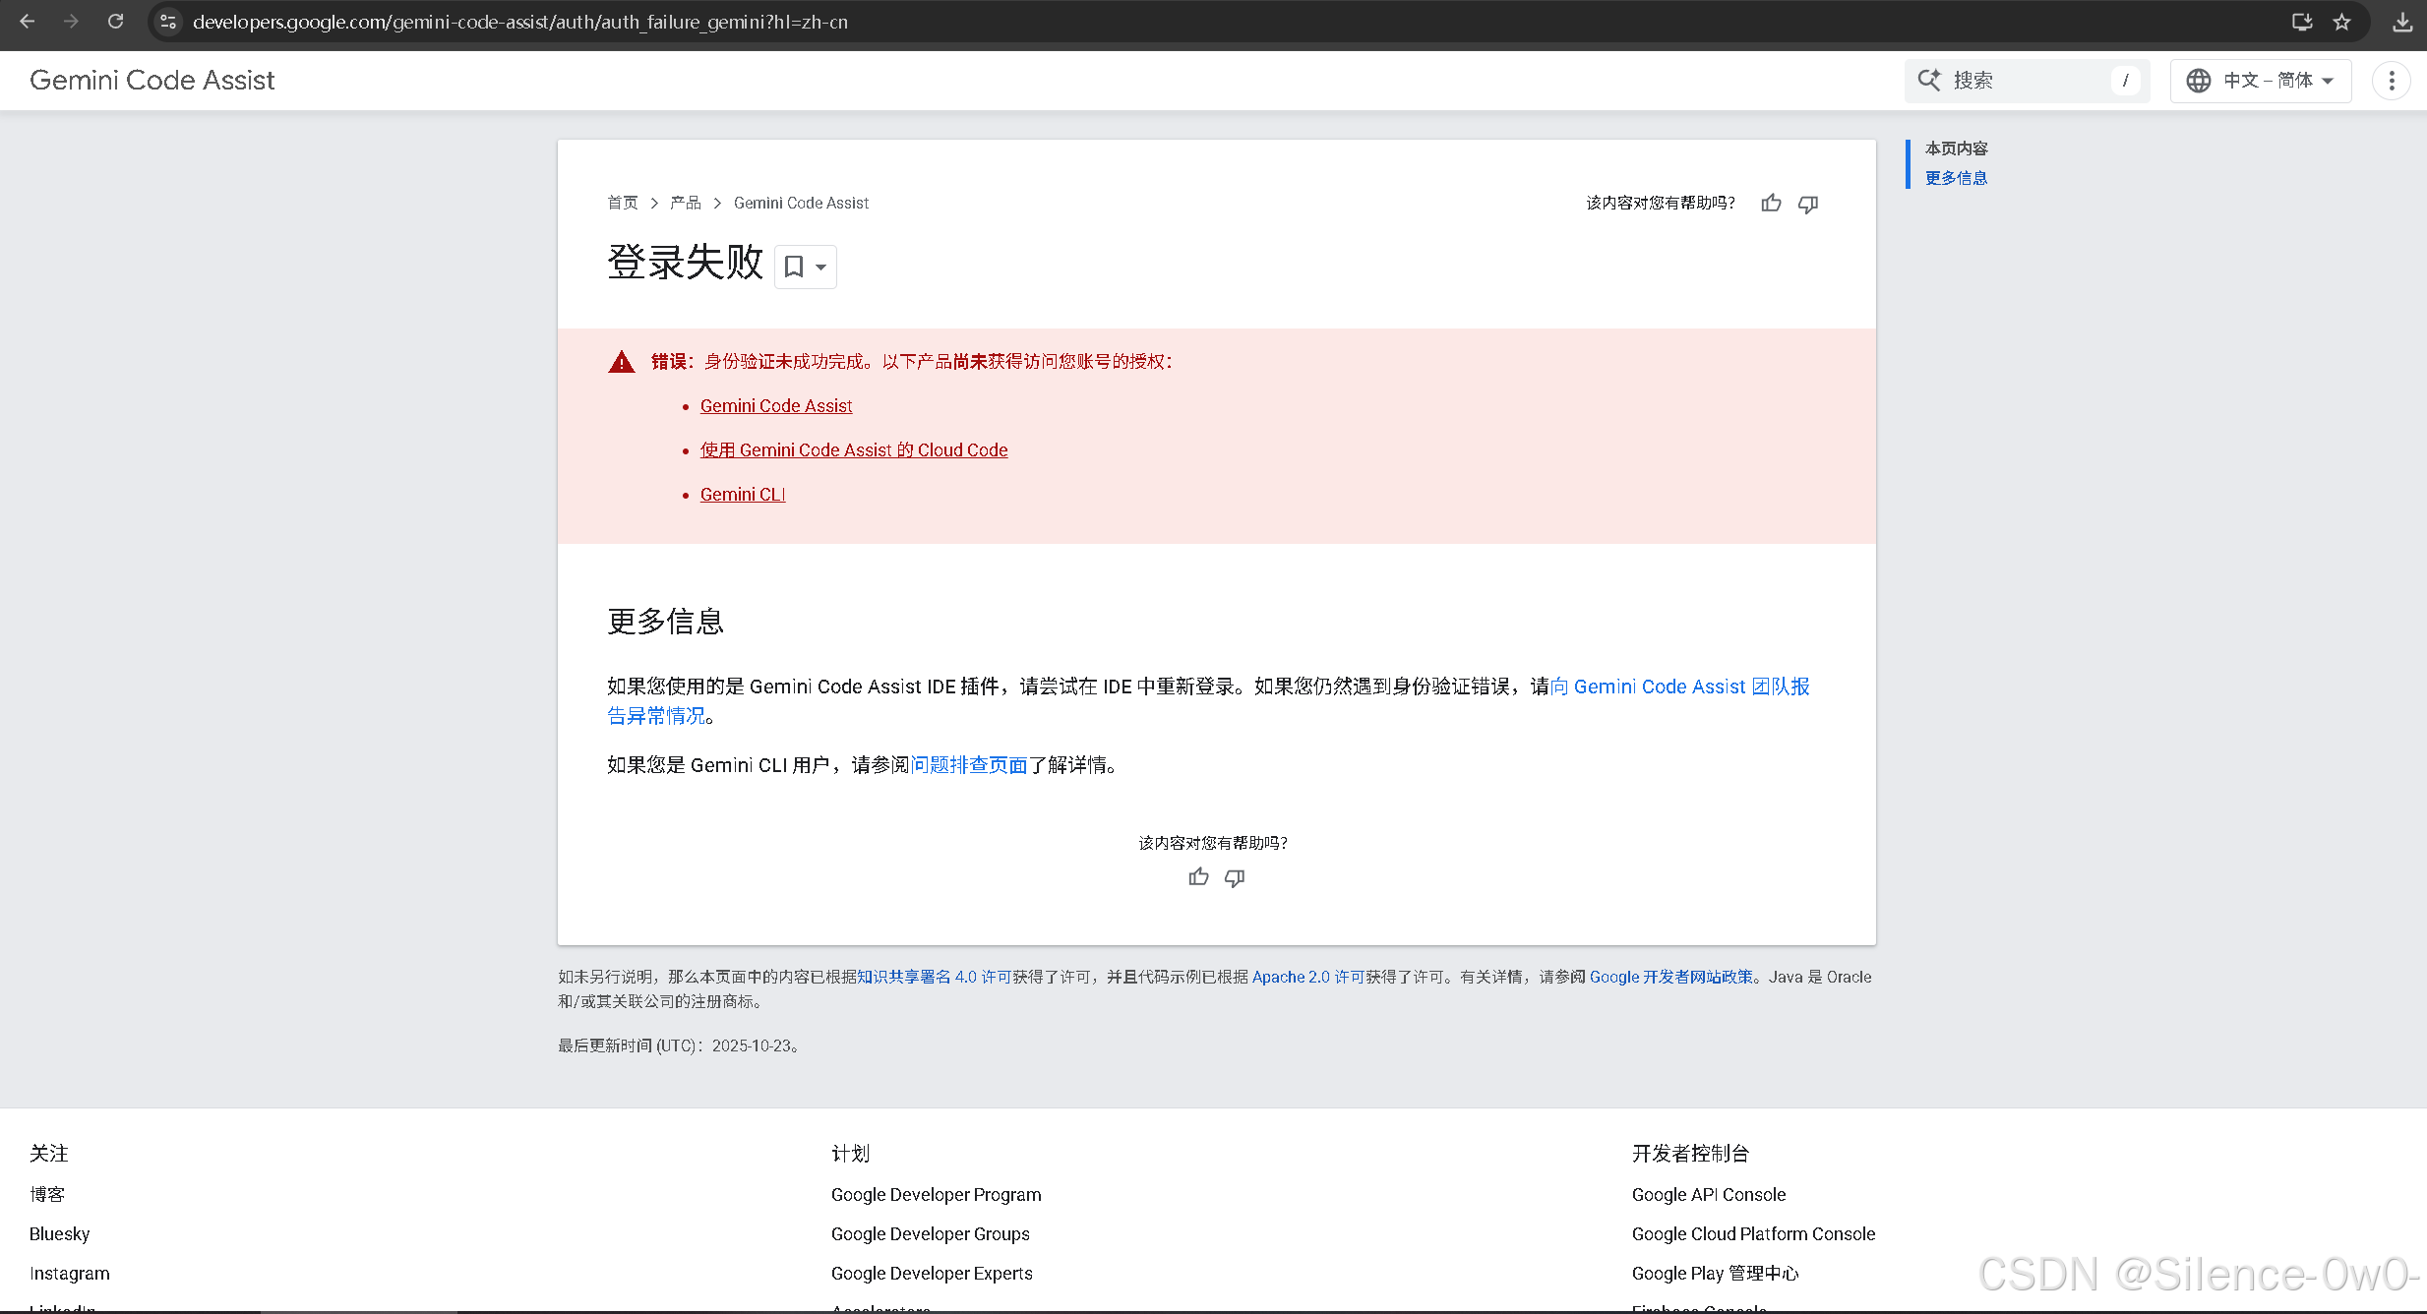The height and width of the screenshot is (1314, 2427).
Task: Focus the 搜索 search field
Action: point(2027,81)
